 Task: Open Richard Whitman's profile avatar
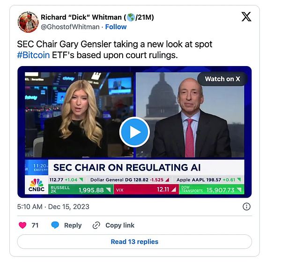(x=28, y=22)
